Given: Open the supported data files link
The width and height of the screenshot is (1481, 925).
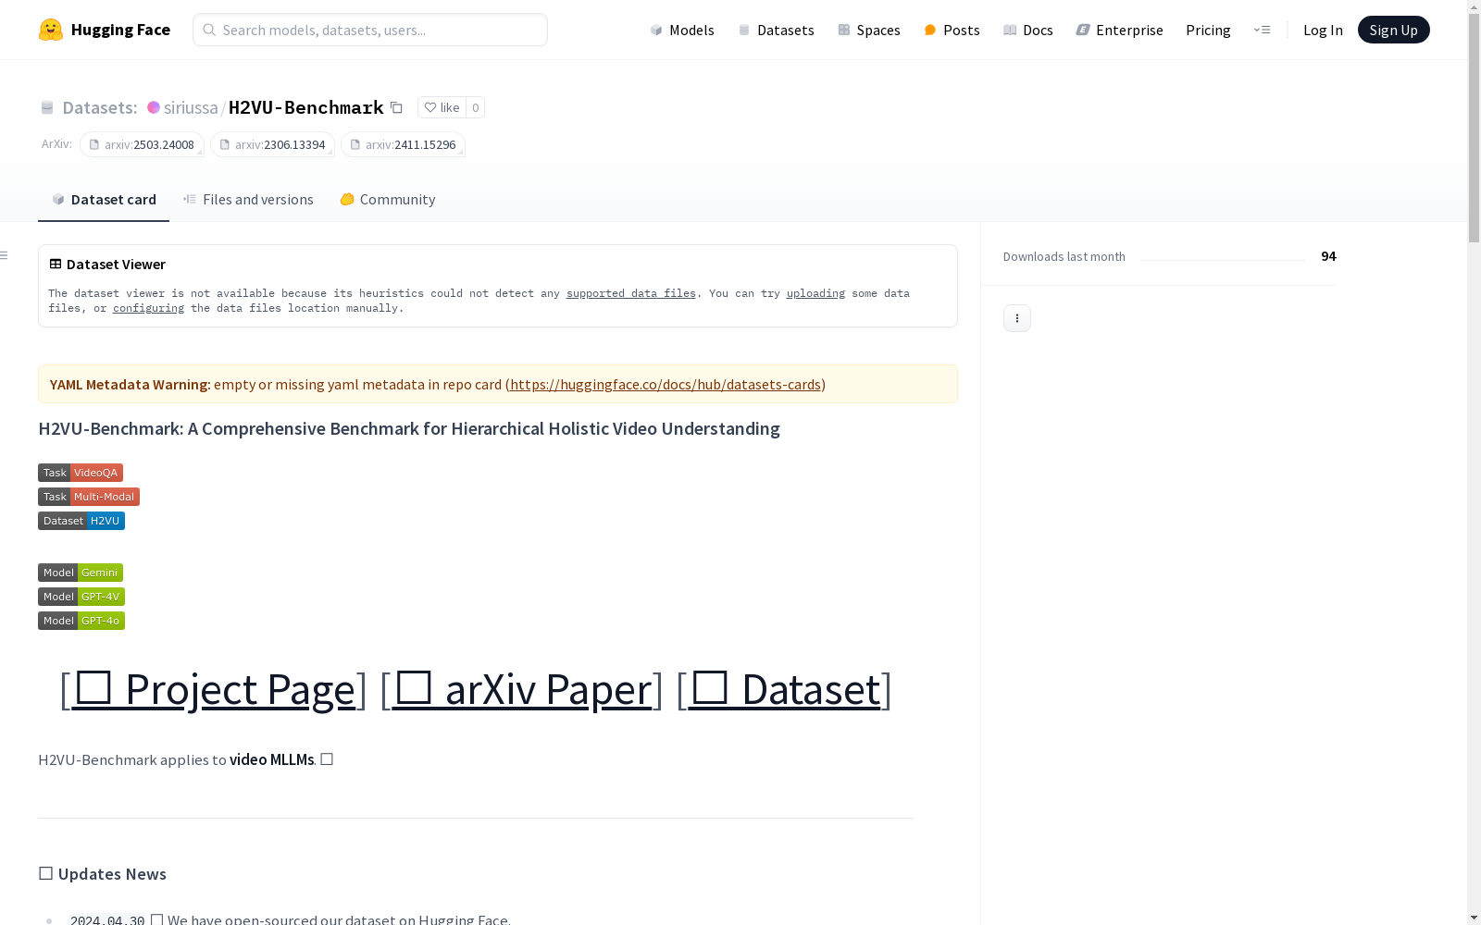Looking at the screenshot, I should [x=631, y=293].
